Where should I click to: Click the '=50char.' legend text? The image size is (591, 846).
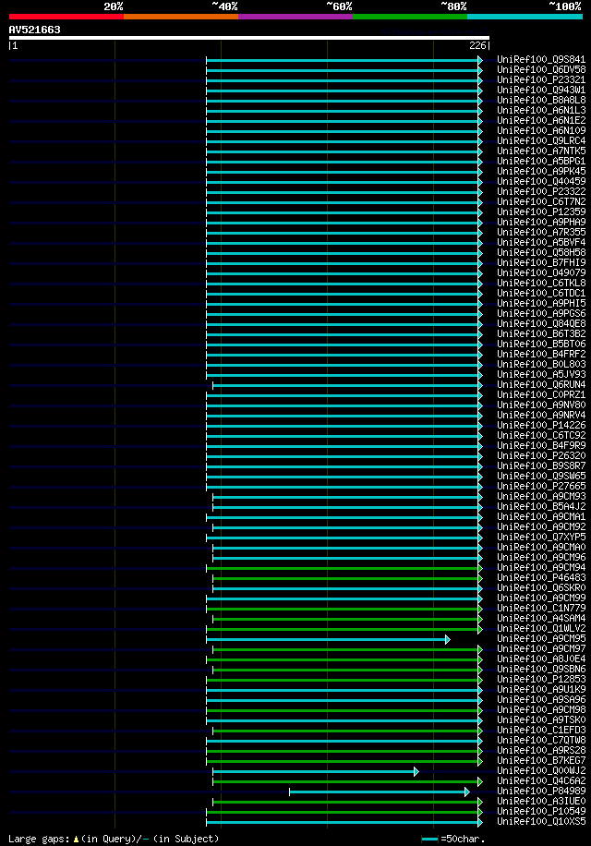pyautogui.click(x=463, y=839)
